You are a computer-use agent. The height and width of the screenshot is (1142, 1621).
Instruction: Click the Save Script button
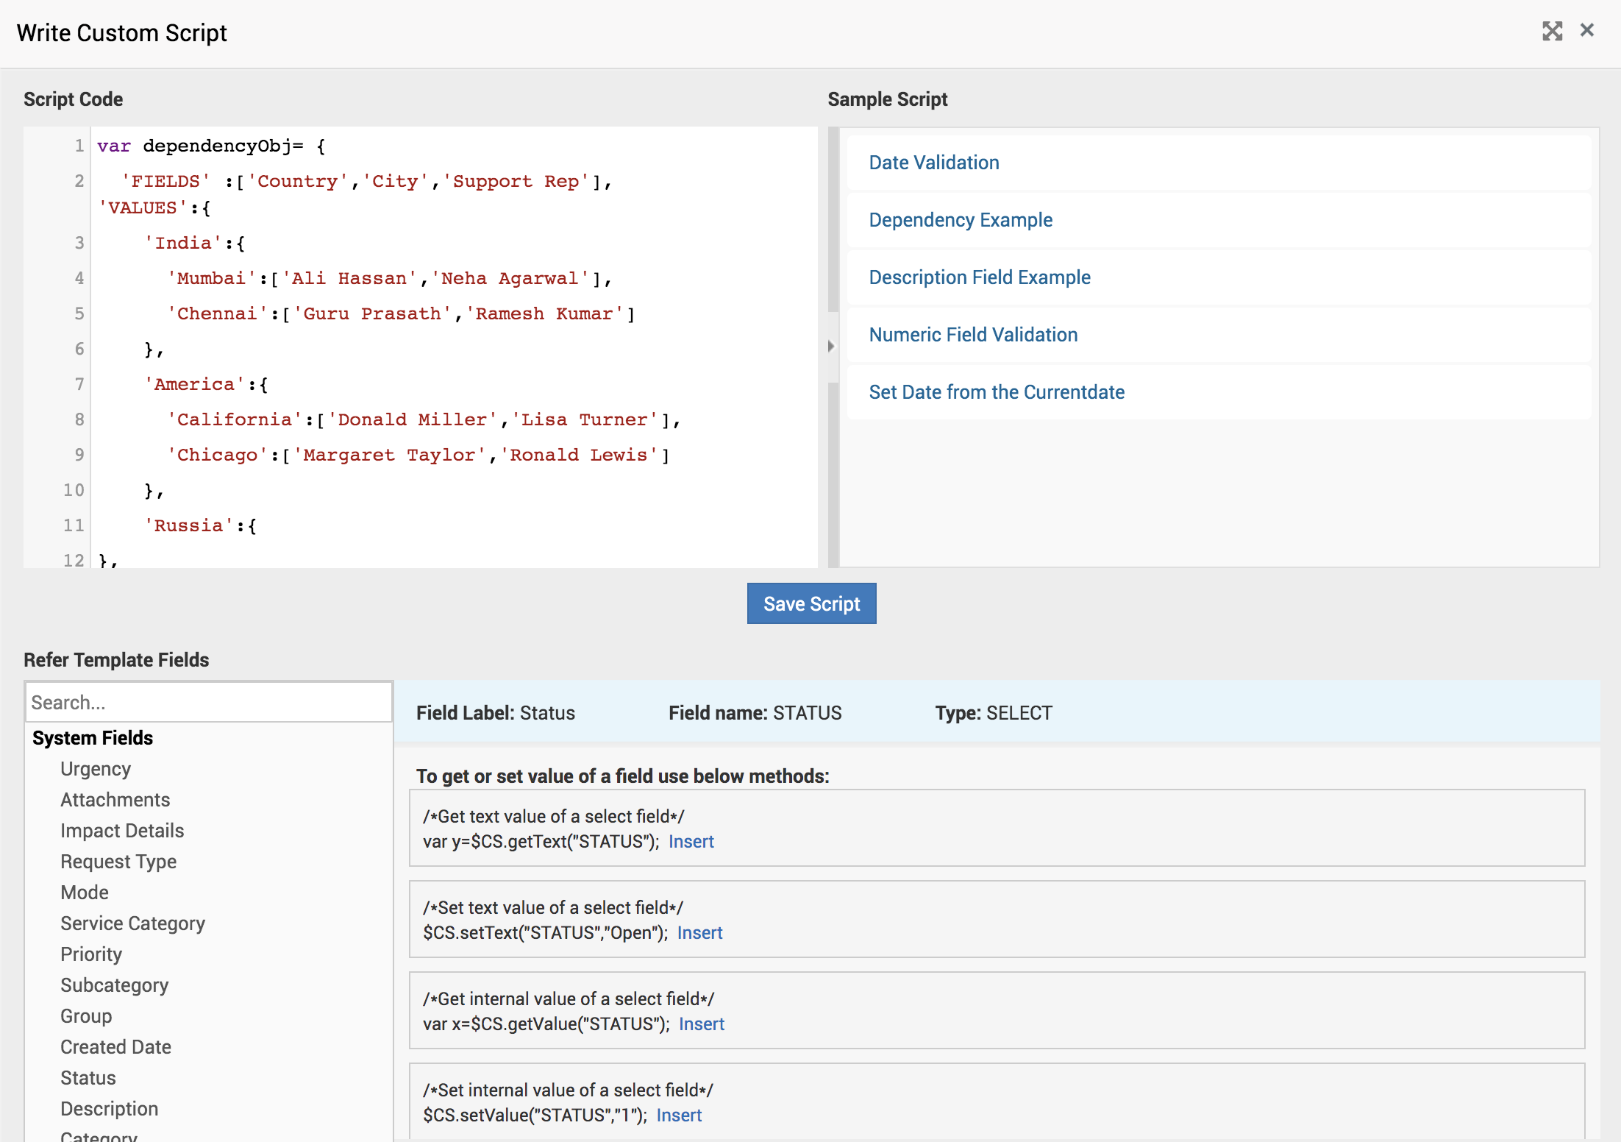coord(811,603)
